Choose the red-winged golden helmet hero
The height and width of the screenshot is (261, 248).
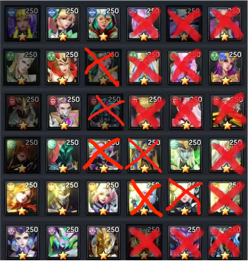[62, 67]
